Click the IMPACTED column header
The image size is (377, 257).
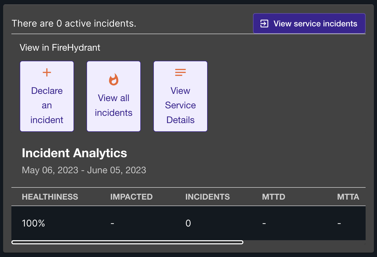(131, 197)
